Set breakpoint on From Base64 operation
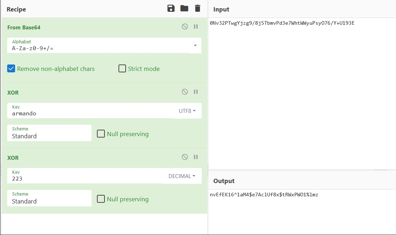 click(x=196, y=27)
